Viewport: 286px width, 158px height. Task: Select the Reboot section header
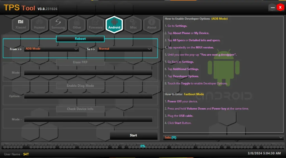click(80, 39)
